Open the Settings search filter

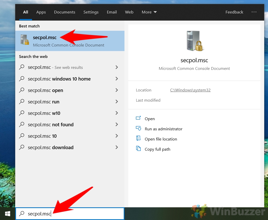[x=91, y=12]
